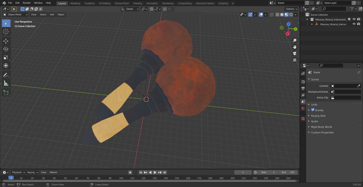The image size is (363, 187).
Task: Expand the Keying Sets panel
Action: pyautogui.click(x=318, y=116)
